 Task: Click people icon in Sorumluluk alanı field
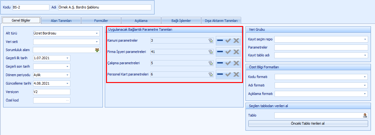tap(97, 50)
